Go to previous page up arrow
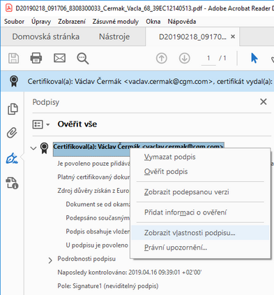 (x=161, y=58)
